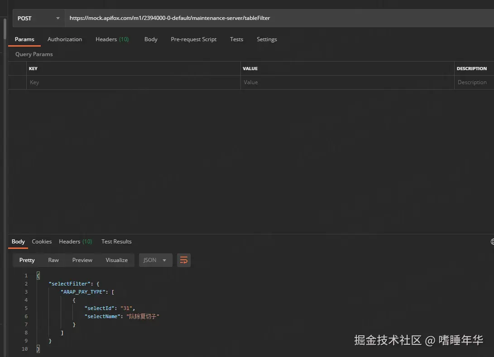Image resolution: width=494 pixels, height=357 pixels.
Task: Go to the Pre-request Script tab
Action: (x=193, y=39)
